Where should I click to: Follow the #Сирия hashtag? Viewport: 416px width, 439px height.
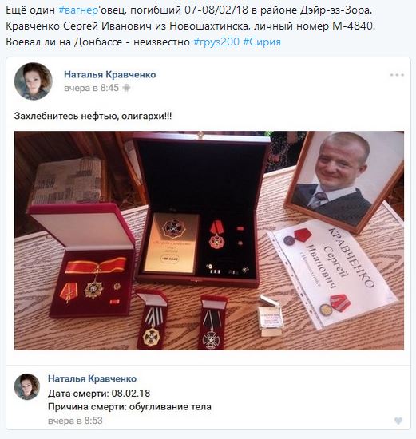tap(262, 42)
